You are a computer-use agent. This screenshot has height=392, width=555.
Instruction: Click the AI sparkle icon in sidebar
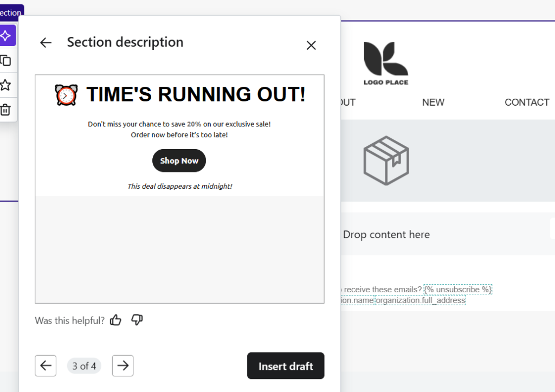(7, 35)
